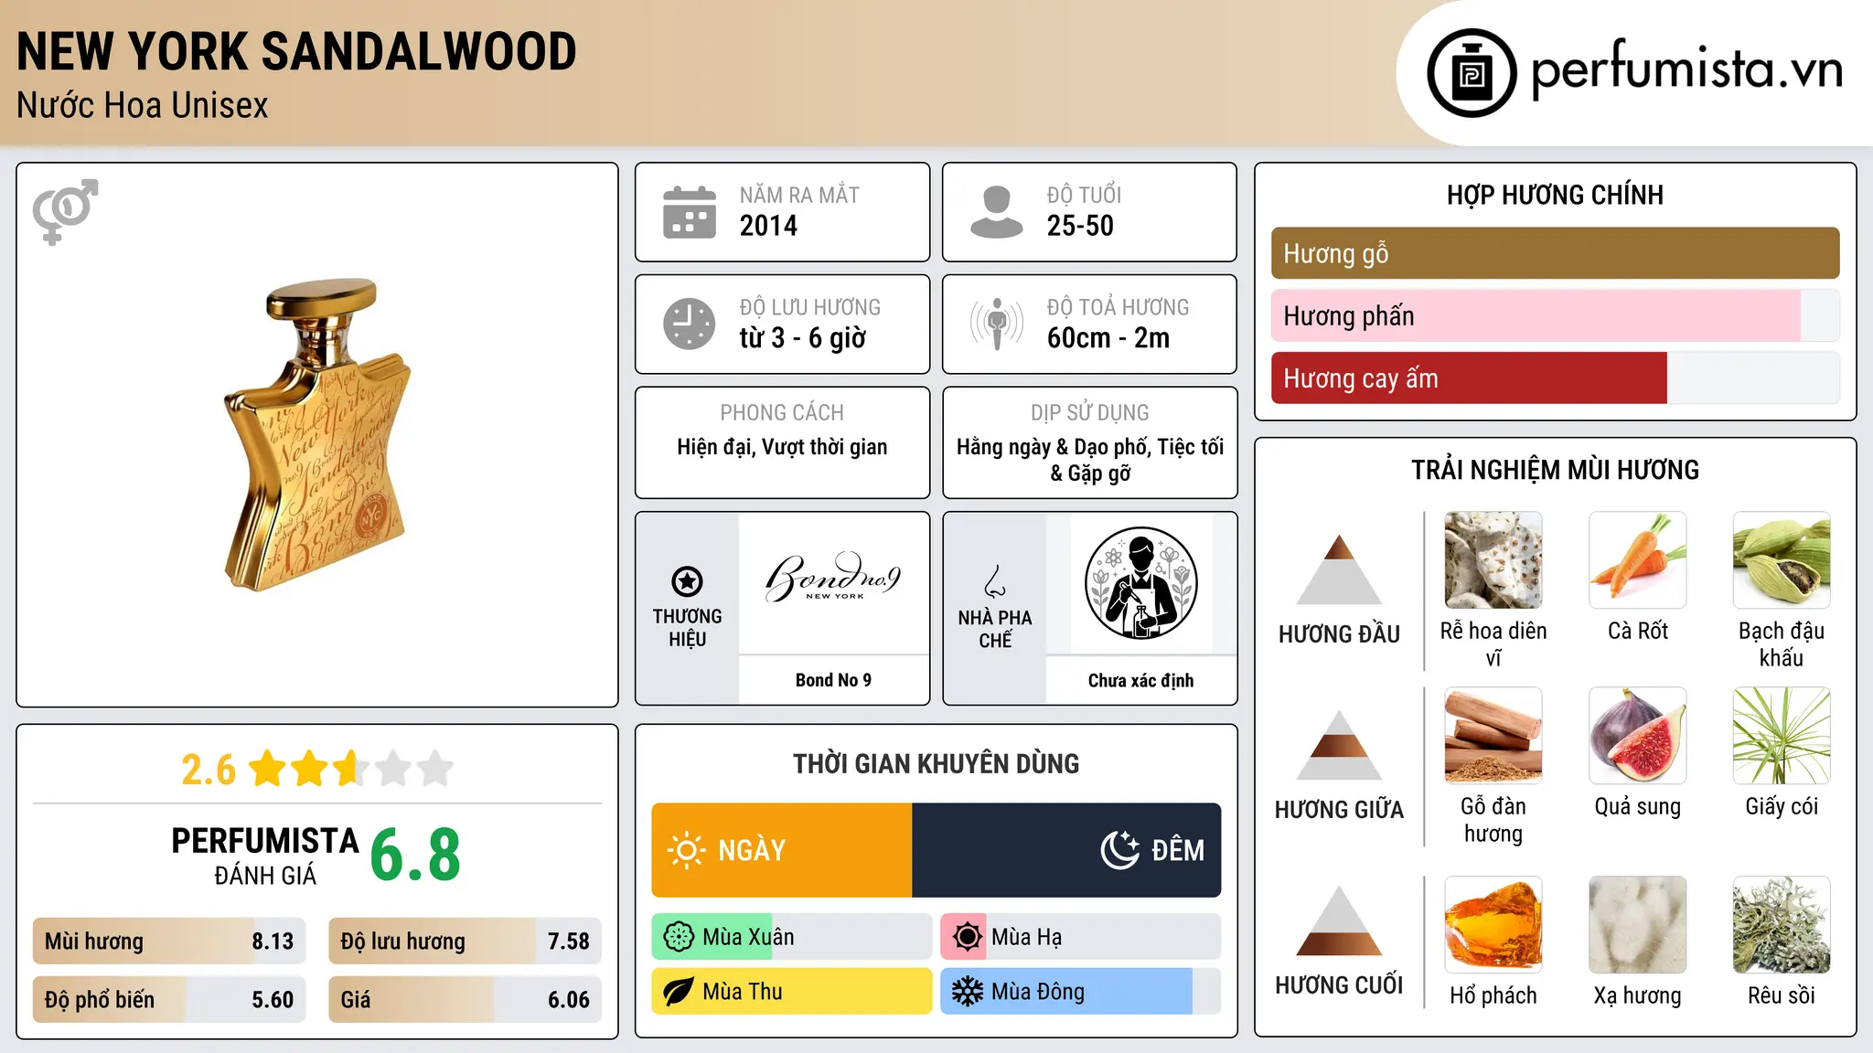Click the Bond No 9 brand logo
This screenshot has height=1053, width=1873.
point(833,577)
